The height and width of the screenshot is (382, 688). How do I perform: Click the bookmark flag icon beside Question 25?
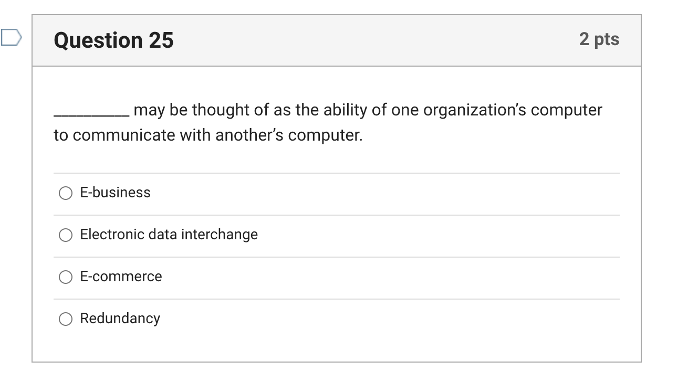[9, 37]
